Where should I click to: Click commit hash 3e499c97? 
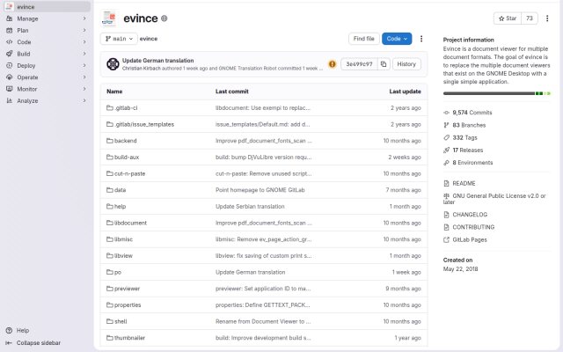click(359, 64)
